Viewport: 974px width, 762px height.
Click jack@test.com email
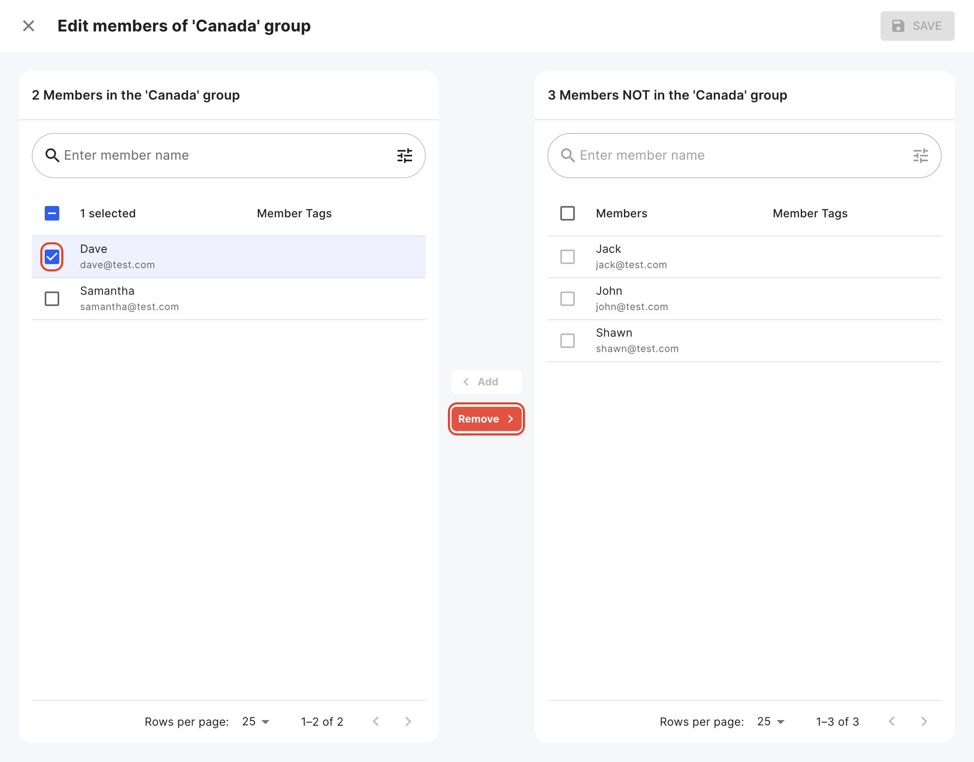coord(632,265)
